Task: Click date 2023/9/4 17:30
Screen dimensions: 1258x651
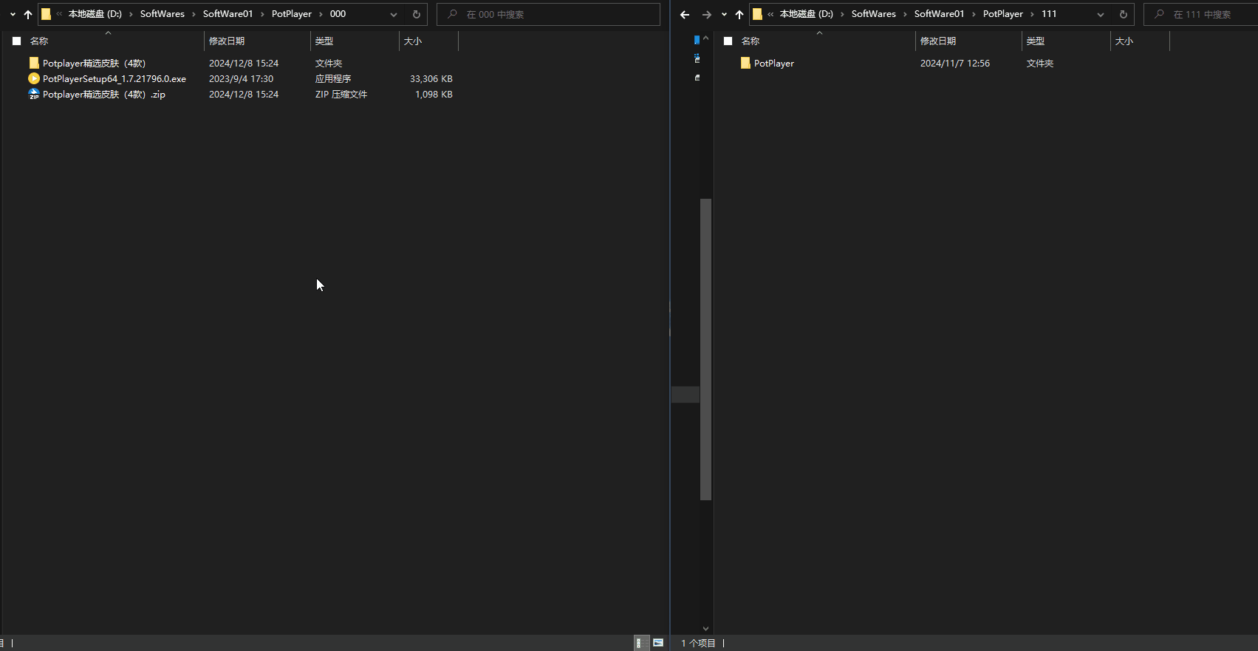Action: pos(242,79)
